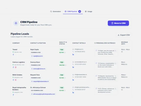Click contact name Rajat Gupta
This screenshot has height=106, width=141.
point(34,49)
